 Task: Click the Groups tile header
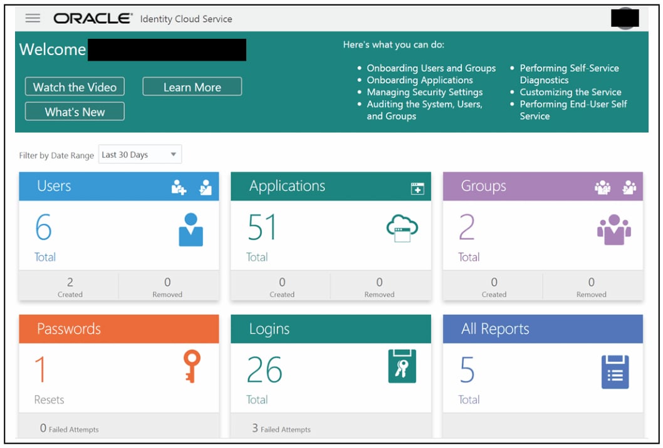coord(543,186)
